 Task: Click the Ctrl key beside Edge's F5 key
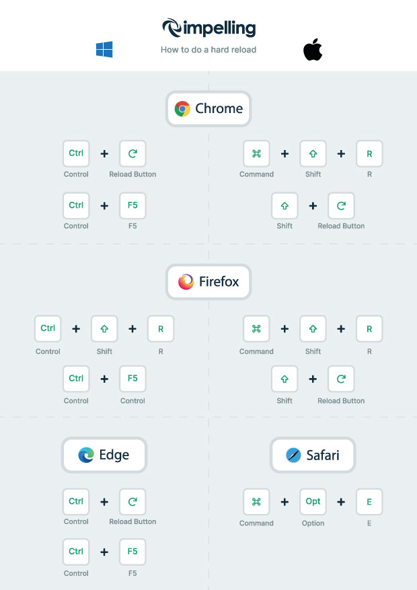(x=76, y=552)
